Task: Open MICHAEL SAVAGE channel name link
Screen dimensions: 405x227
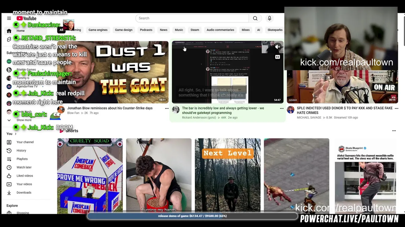Action: tap(309, 118)
